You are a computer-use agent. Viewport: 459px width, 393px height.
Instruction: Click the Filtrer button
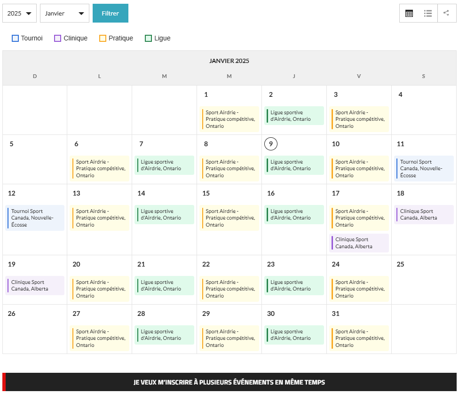(x=110, y=14)
